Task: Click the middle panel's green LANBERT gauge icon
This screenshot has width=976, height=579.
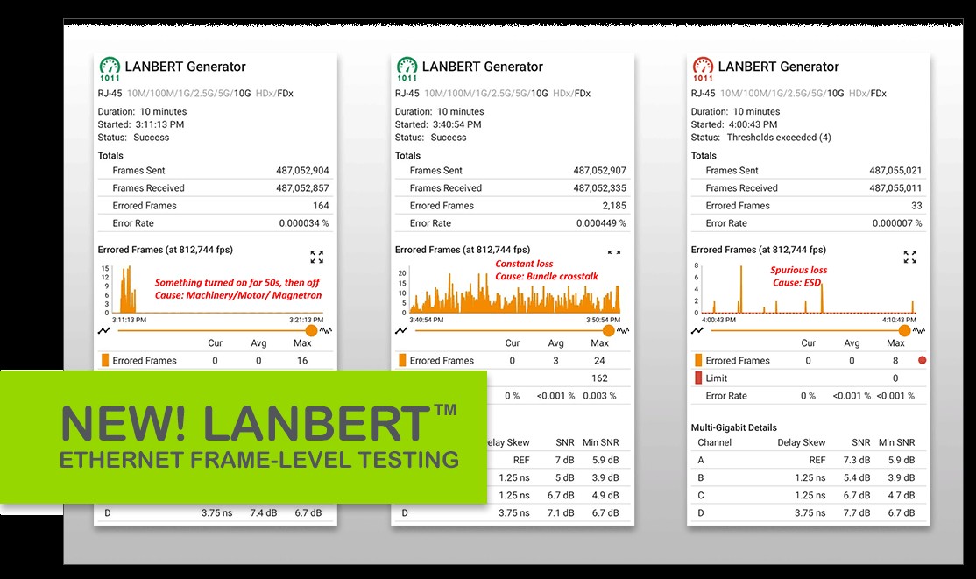Action: click(407, 68)
